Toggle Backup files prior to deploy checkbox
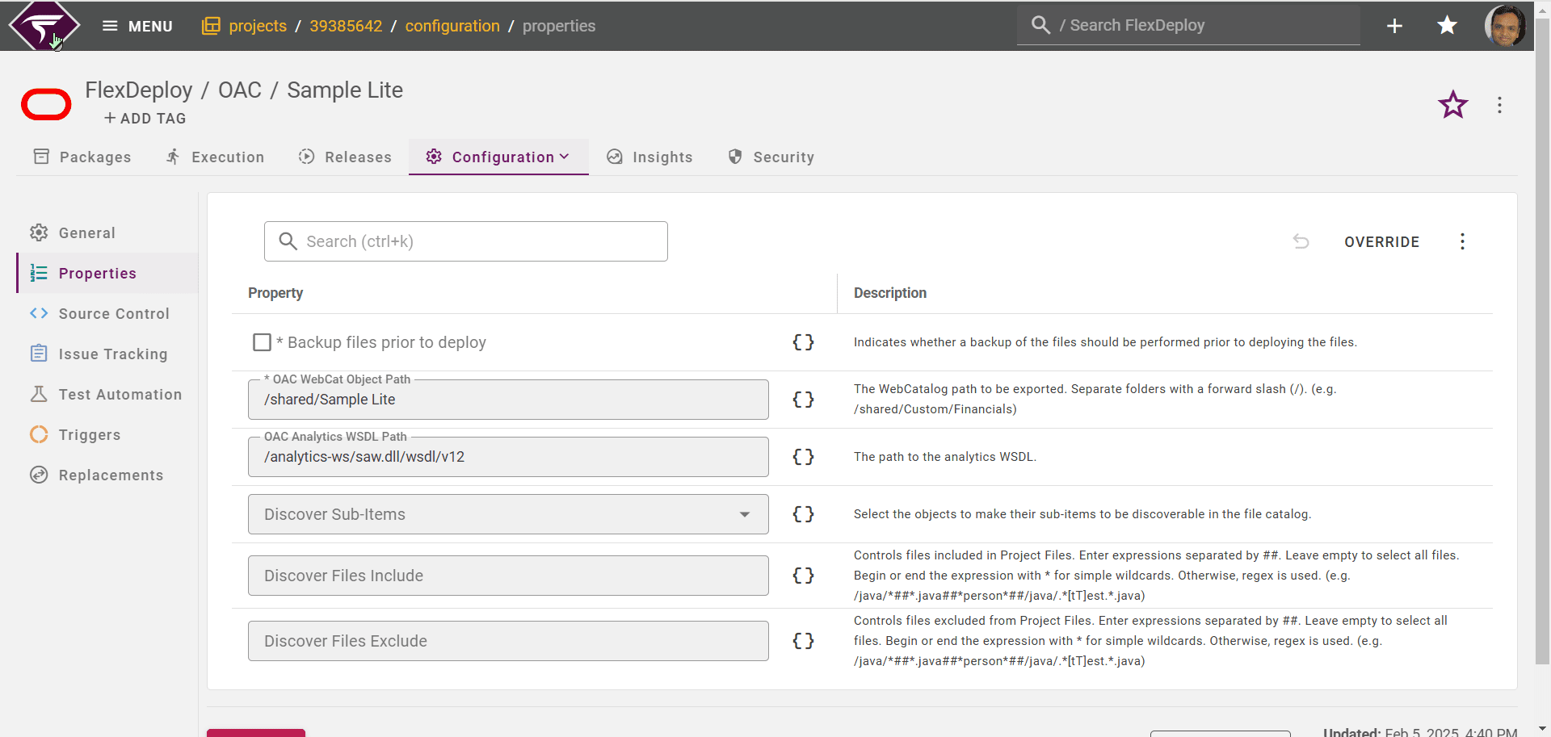The width and height of the screenshot is (1551, 737). click(x=262, y=342)
